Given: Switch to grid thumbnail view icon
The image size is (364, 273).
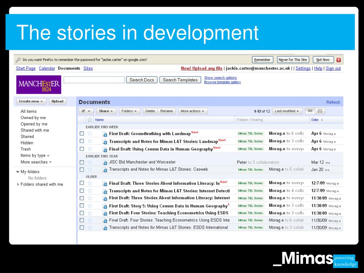Looking at the screenshot, I should click(320, 111).
